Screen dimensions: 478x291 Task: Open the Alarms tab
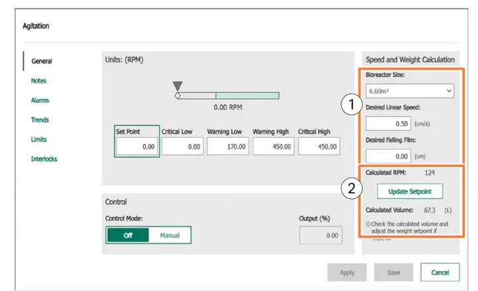pos(40,100)
